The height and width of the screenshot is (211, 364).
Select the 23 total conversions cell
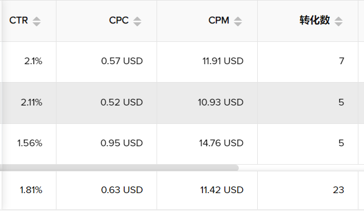[308, 190]
